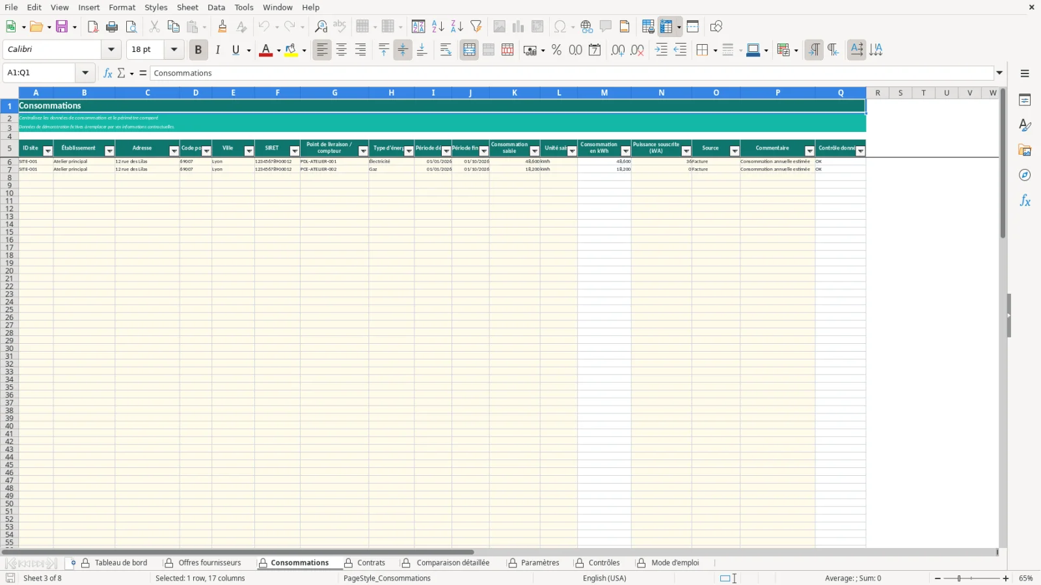
Task: Open the font size dropdown
Action: tap(174, 49)
